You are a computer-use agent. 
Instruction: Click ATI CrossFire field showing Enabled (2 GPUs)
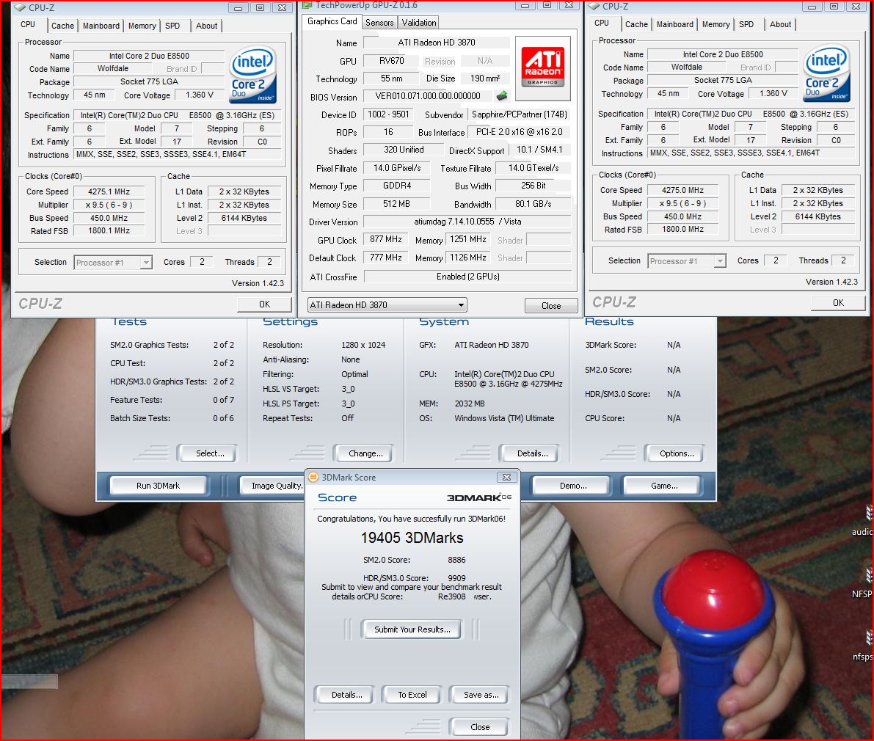pos(467,277)
